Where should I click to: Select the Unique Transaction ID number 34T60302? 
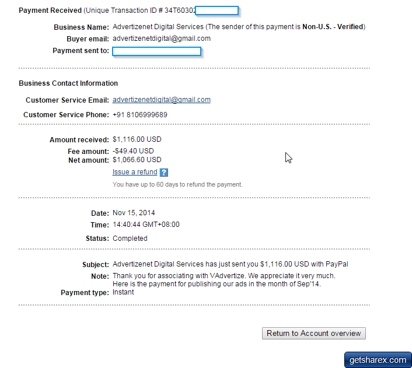pos(180,10)
